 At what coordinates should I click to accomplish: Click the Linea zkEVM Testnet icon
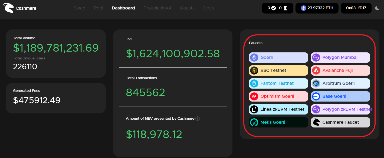pos(254,109)
